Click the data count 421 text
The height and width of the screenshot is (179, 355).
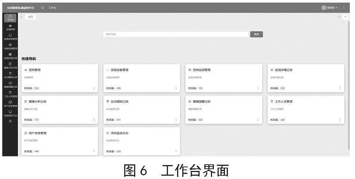point(119,120)
